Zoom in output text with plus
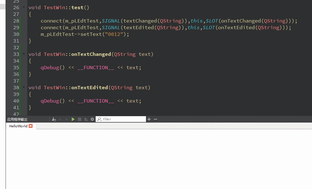 tap(149, 119)
